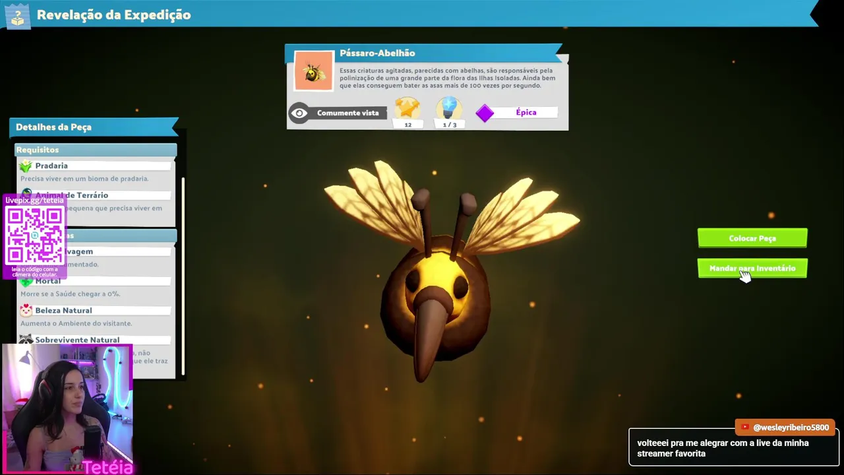The width and height of the screenshot is (844, 475).
Task: Click Mandar para Inventário button
Action: click(x=752, y=268)
